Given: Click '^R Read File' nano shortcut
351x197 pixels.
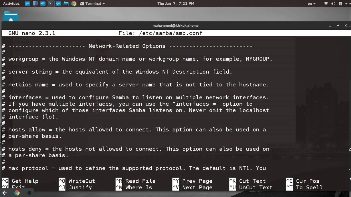Looking at the screenshot, I should pos(135,181).
